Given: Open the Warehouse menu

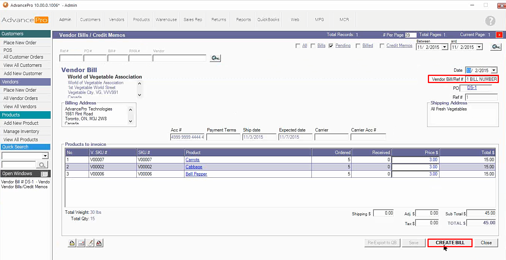Looking at the screenshot, I should 166,20.
